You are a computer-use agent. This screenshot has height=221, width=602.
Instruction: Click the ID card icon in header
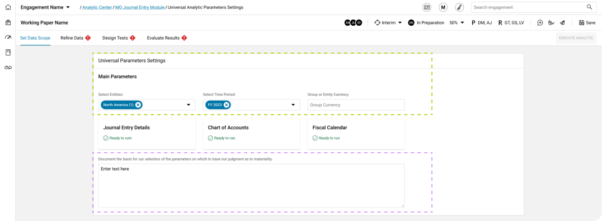click(426, 7)
